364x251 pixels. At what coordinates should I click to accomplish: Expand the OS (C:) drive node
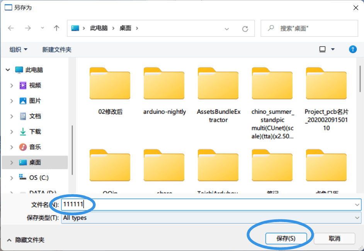click(x=12, y=178)
